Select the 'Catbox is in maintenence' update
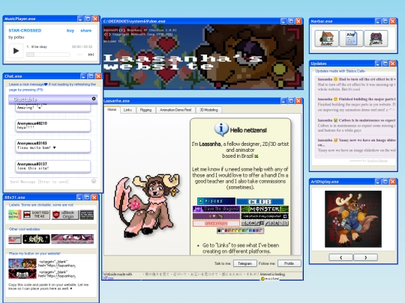Image resolution: width=405 pixels, height=303 pixels. tap(357, 125)
